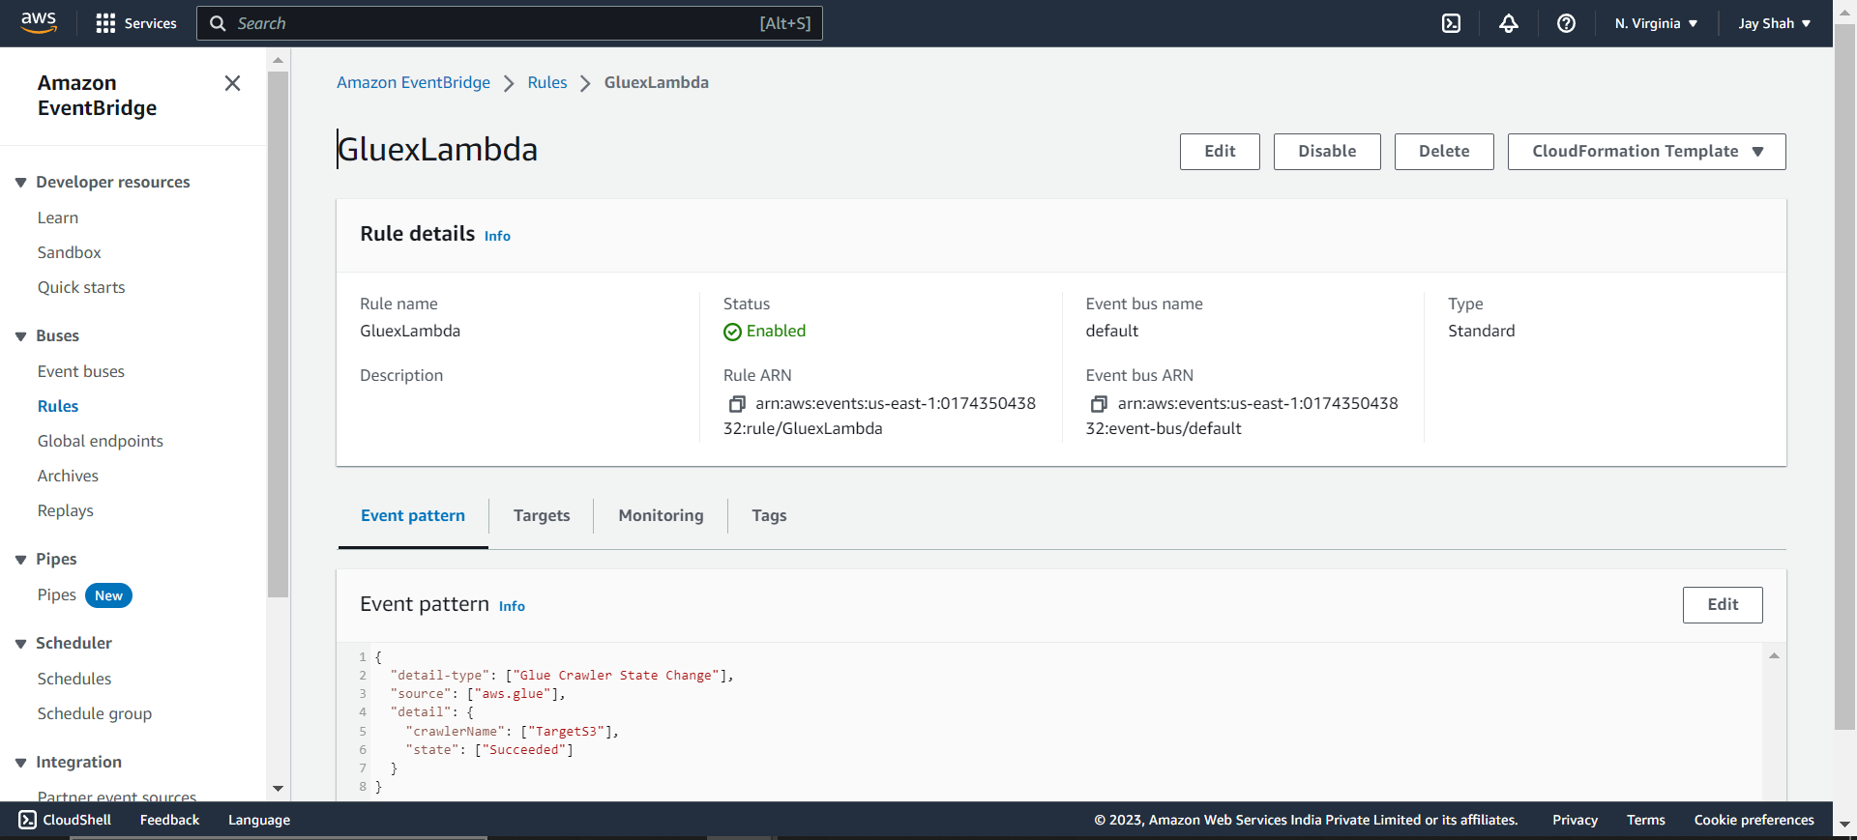Open Cookie preferences
1857x840 pixels.
click(1754, 820)
